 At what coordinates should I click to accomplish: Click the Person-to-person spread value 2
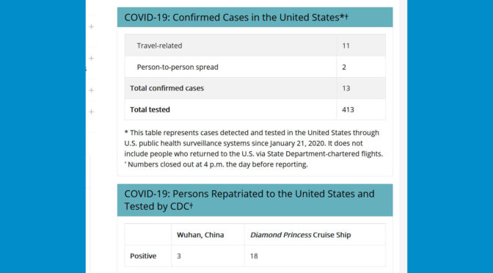point(344,67)
